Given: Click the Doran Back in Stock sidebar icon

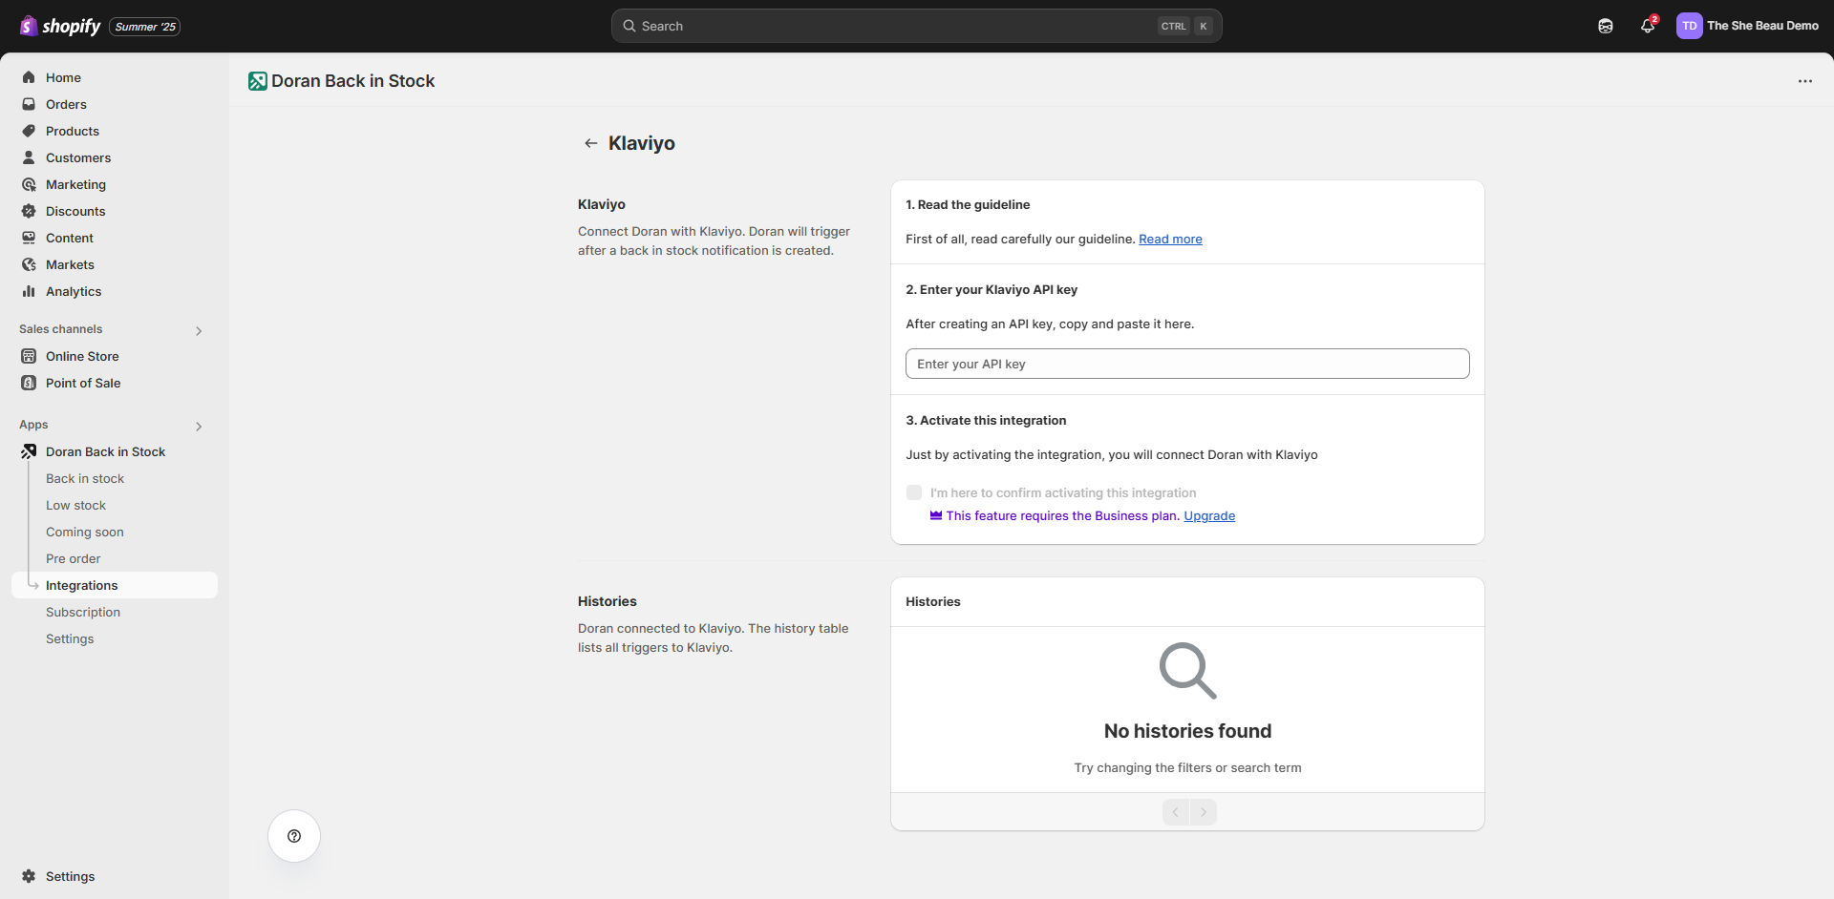Looking at the screenshot, I should (29, 451).
